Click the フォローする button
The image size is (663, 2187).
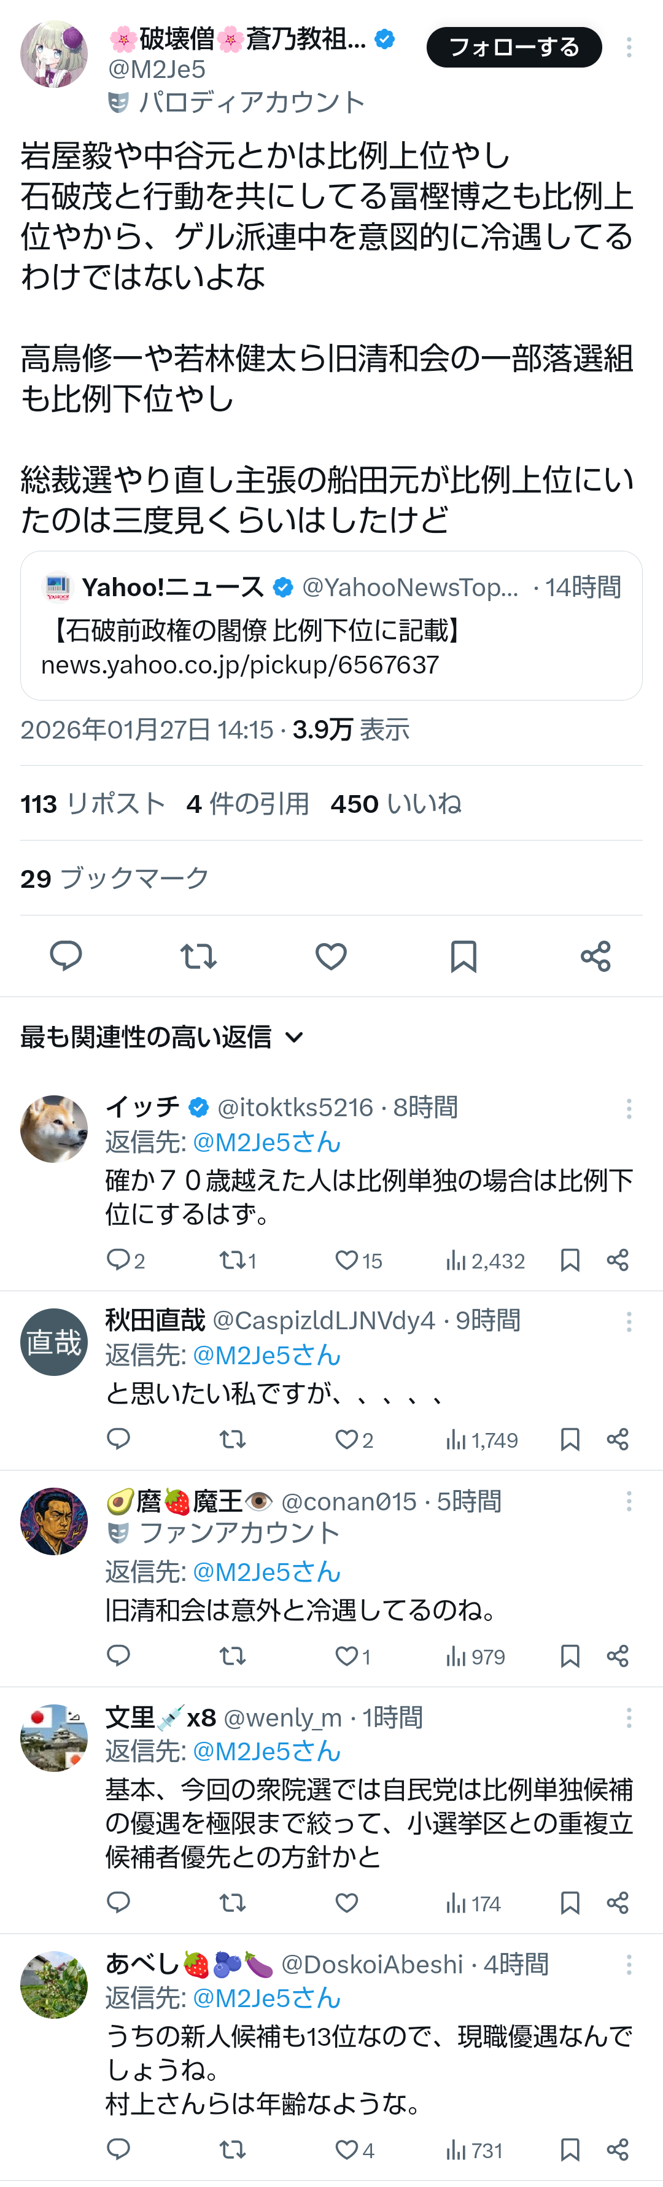[x=514, y=47]
